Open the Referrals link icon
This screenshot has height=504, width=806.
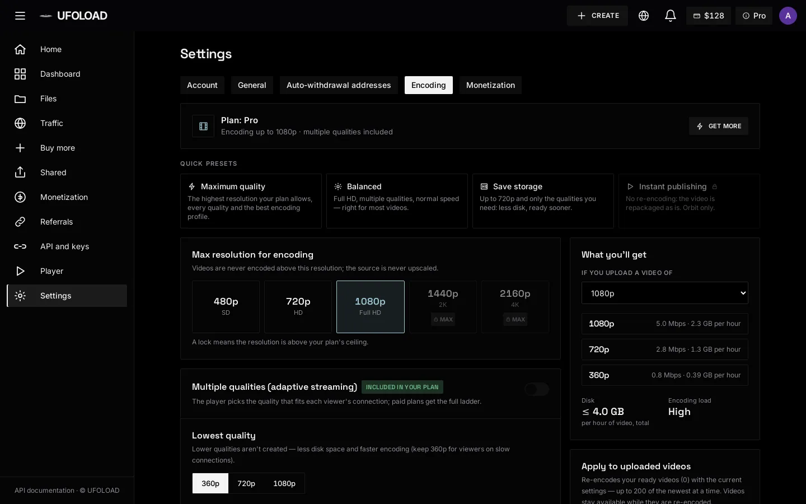tap(20, 222)
